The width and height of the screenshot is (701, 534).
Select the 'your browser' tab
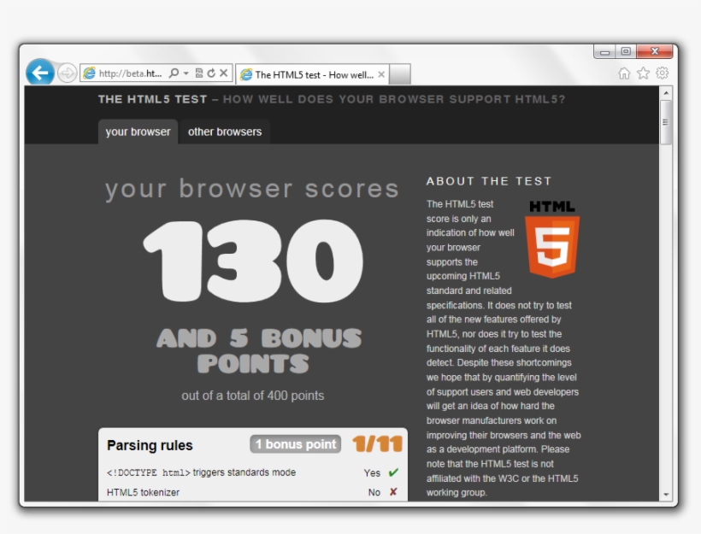tap(138, 132)
